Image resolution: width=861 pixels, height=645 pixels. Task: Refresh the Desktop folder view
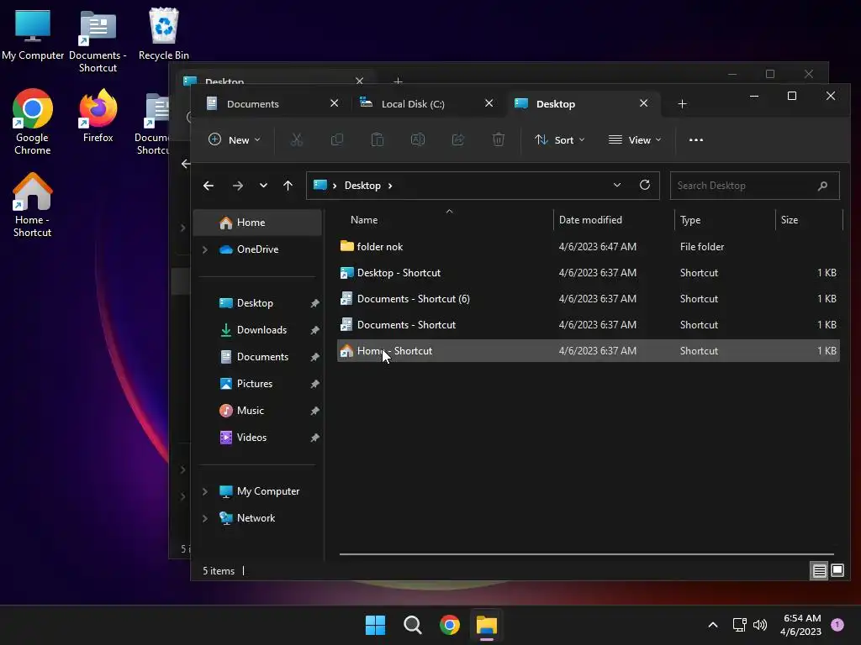[645, 185]
